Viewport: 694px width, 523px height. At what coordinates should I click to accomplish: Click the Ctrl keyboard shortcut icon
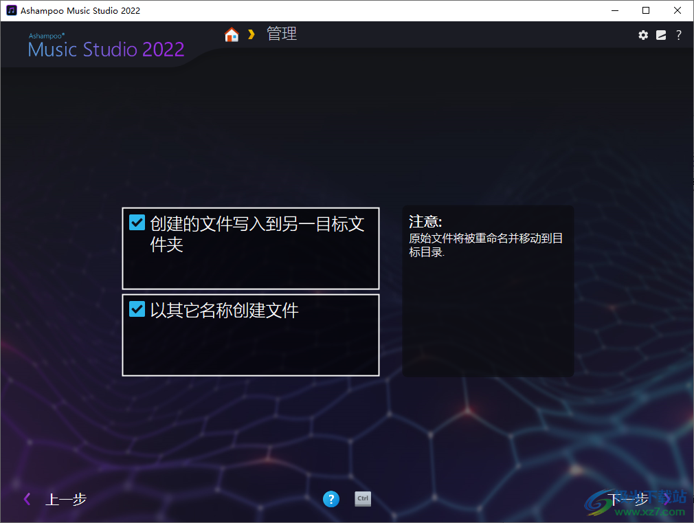point(363,499)
